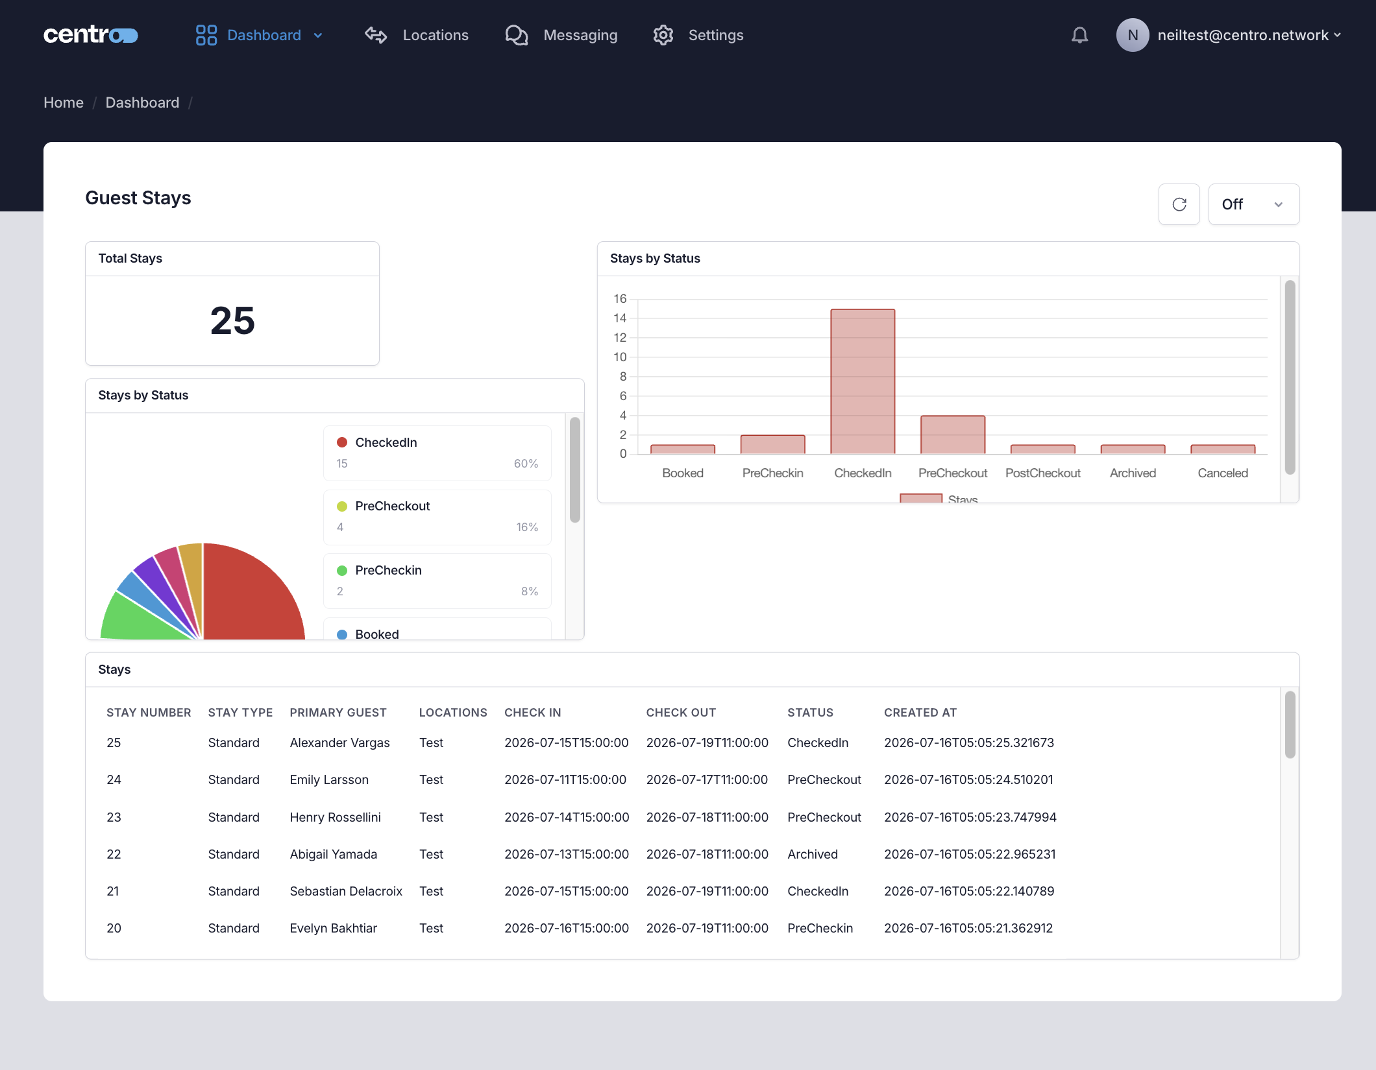The height and width of the screenshot is (1070, 1376).
Task: Click the Home breadcrumb link
Action: tap(64, 102)
